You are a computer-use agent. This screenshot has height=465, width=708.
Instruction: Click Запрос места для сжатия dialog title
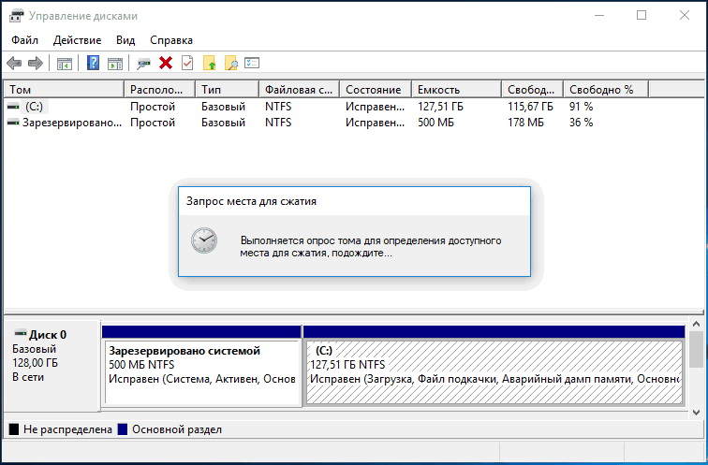tap(252, 201)
